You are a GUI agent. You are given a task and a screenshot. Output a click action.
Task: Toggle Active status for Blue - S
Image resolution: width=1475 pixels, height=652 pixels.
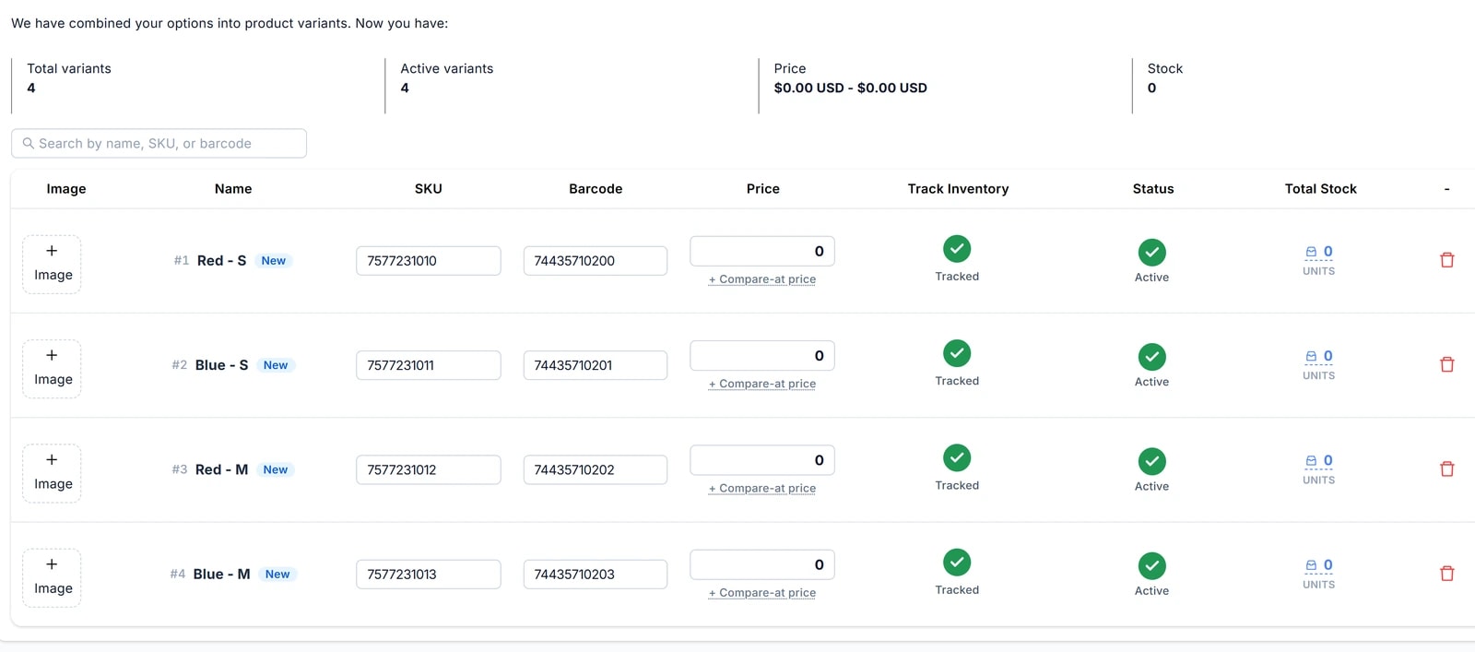pos(1152,357)
